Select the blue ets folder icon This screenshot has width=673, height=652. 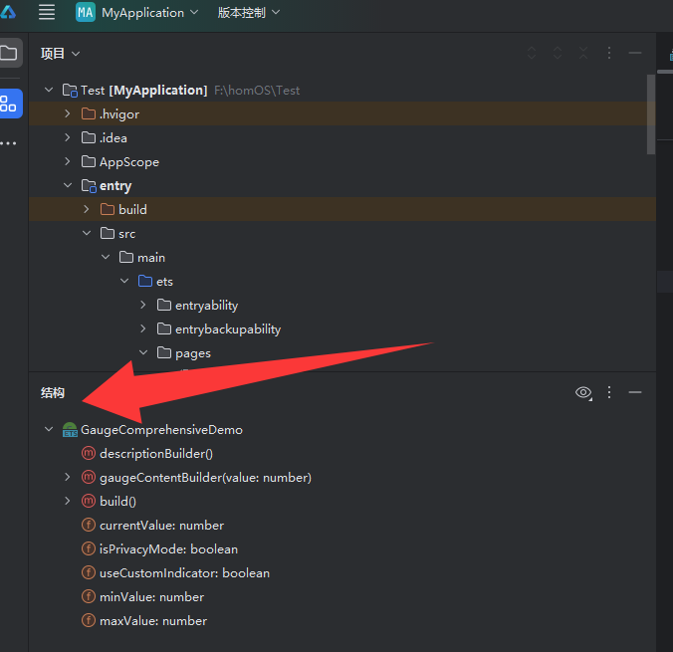(145, 281)
